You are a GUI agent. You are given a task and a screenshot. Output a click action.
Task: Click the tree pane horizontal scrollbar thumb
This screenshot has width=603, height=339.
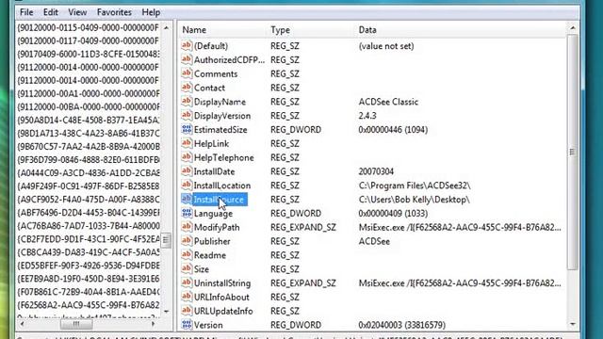click(x=76, y=324)
